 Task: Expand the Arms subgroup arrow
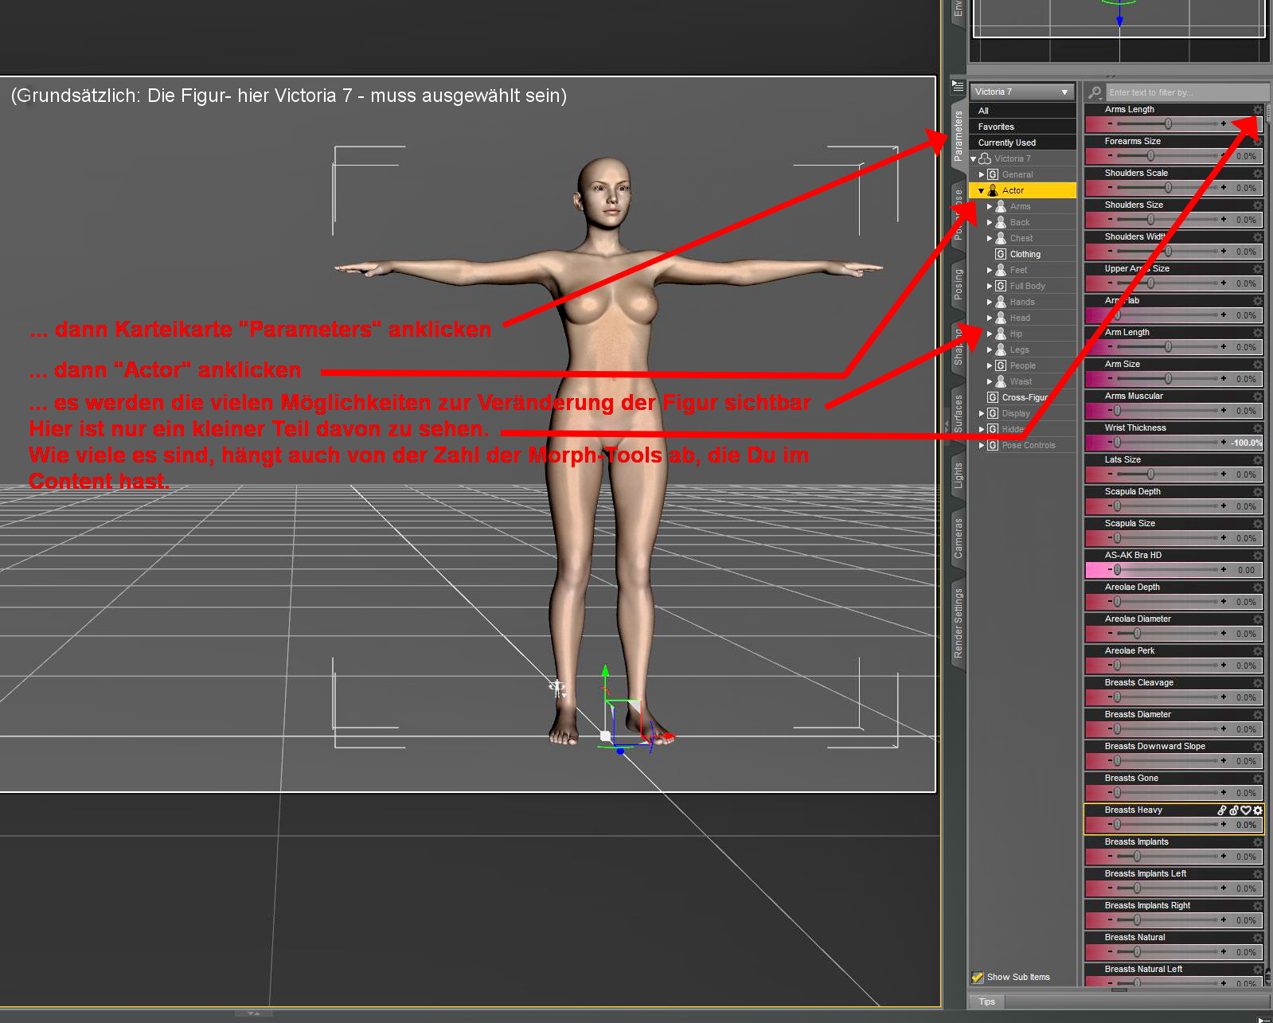coord(990,206)
